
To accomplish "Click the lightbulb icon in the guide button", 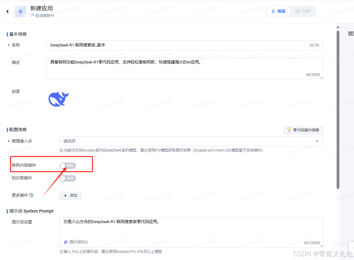I will point(289,130).
